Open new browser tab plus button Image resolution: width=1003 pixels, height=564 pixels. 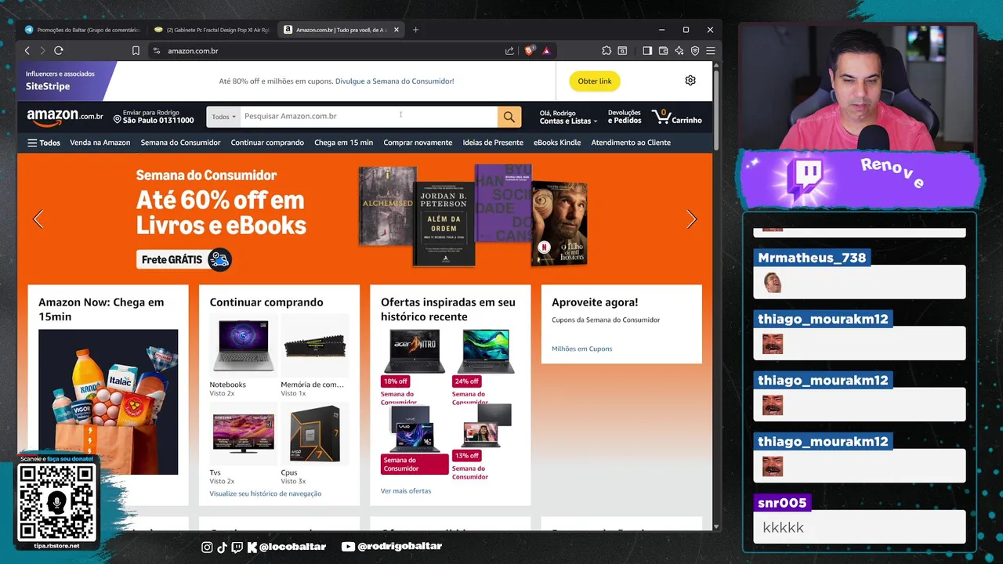click(x=415, y=30)
